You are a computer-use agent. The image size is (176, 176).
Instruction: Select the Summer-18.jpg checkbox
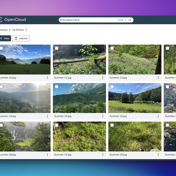[x=1, y=125]
